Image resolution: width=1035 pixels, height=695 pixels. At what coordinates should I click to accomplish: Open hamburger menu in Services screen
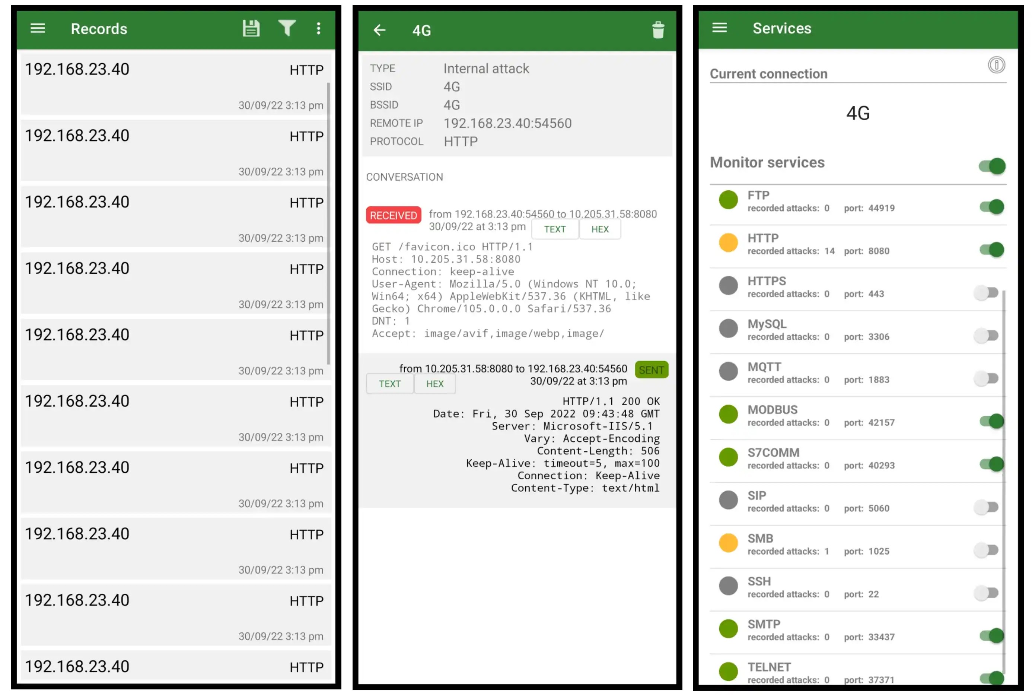click(719, 28)
